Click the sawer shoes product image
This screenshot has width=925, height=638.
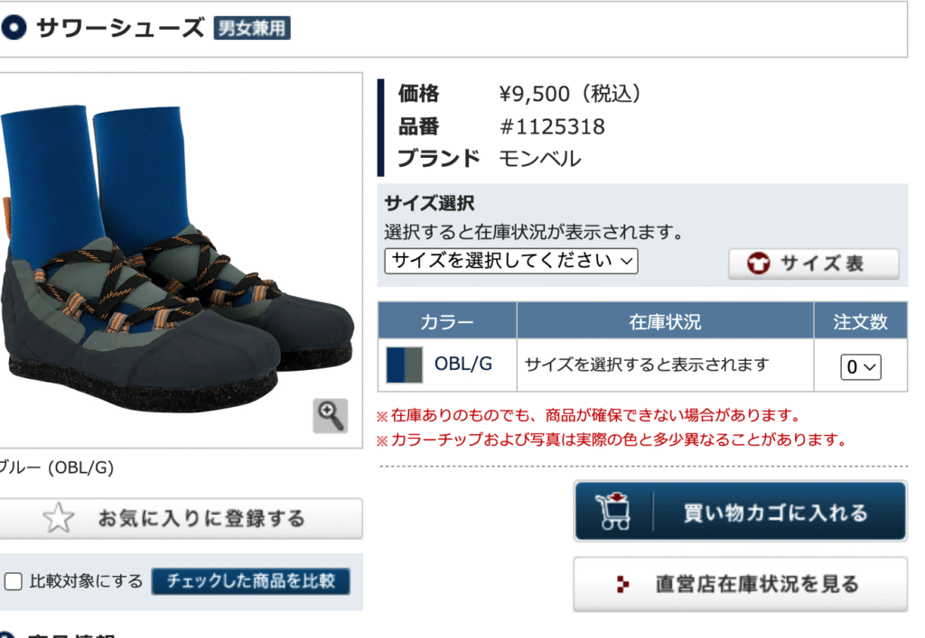pos(177,259)
